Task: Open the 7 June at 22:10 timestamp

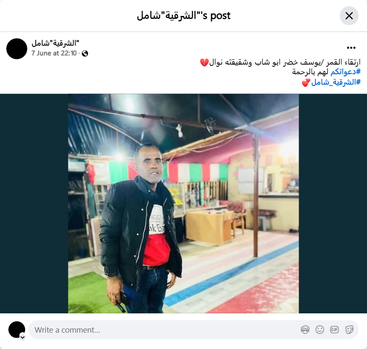Action: (54, 53)
